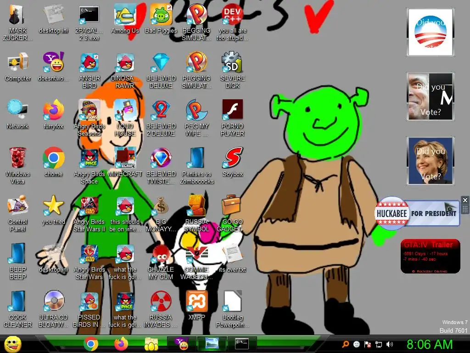
Task: Select the 'its over.txt' file
Action: pos(233,259)
